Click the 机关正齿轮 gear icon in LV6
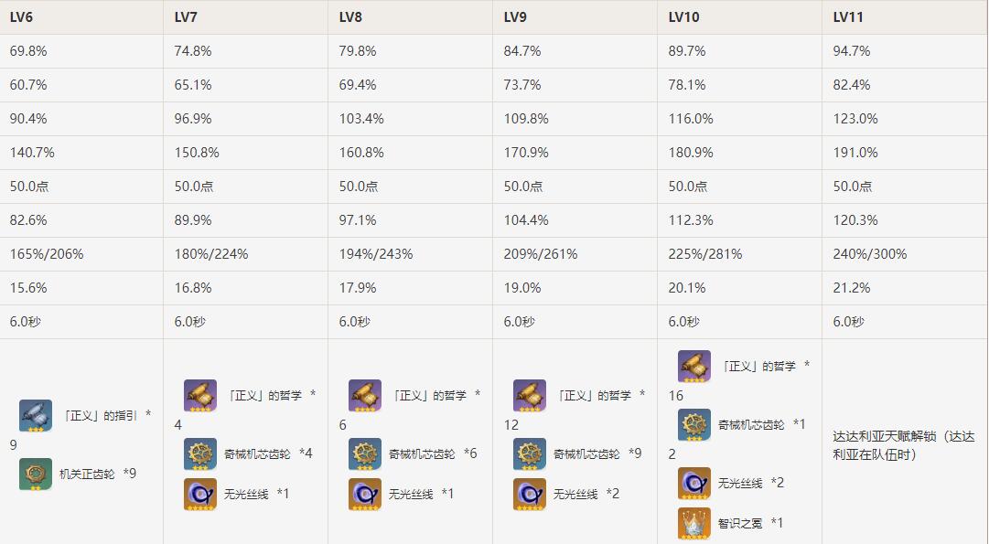 (x=36, y=474)
